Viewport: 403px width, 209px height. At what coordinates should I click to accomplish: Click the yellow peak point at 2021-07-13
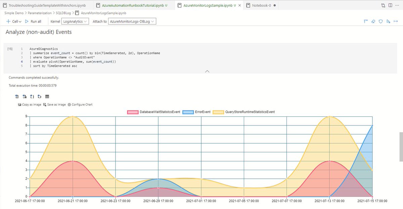coord(329,116)
